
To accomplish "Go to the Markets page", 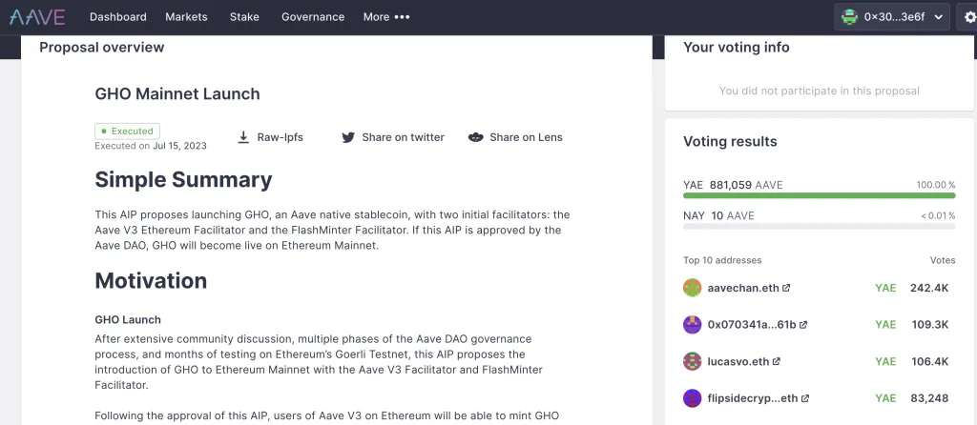I will 186,17.
